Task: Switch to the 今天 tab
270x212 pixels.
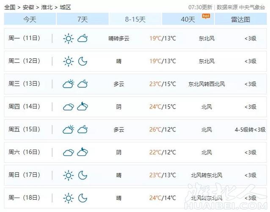Action: coord(30,19)
